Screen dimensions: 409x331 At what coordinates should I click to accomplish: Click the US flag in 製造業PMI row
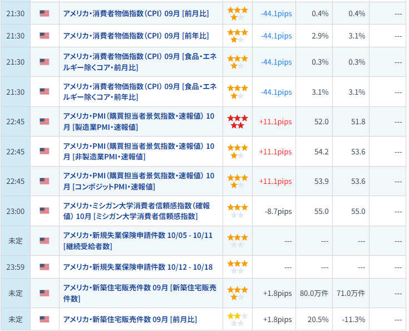[x=45, y=121]
